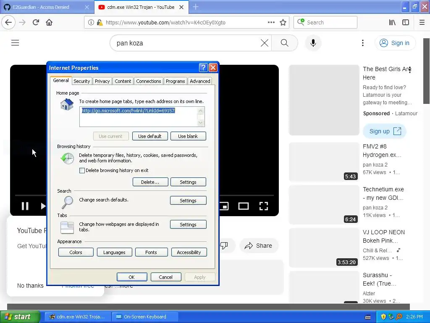Screen dimensions: 430x323
Task: Close the cdm.exe Win32 Trojan tab
Action: click(x=181, y=7)
